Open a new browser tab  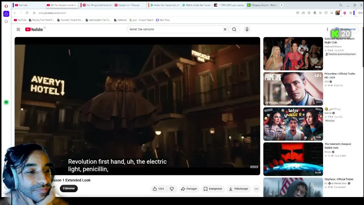point(282,5)
